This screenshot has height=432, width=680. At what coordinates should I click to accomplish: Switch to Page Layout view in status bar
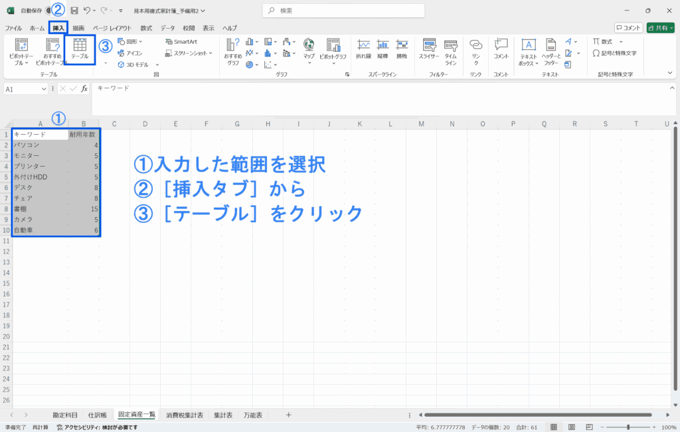pyautogui.click(x=572, y=427)
